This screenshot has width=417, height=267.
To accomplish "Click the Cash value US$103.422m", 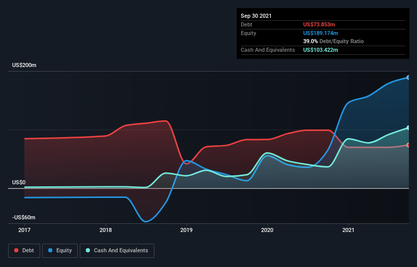I will 320,50.
